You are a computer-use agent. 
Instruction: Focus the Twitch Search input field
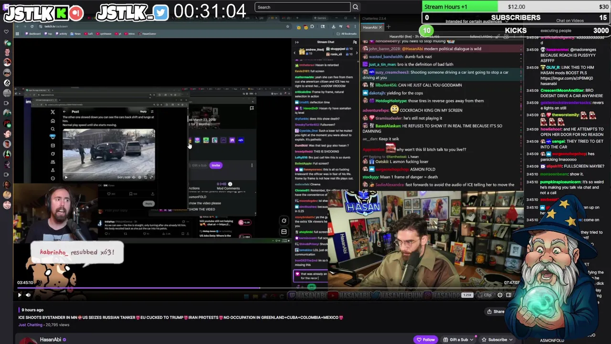pyautogui.click(x=302, y=7)
